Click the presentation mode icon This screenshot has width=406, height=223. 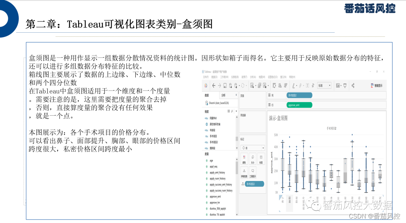[345, 85]
